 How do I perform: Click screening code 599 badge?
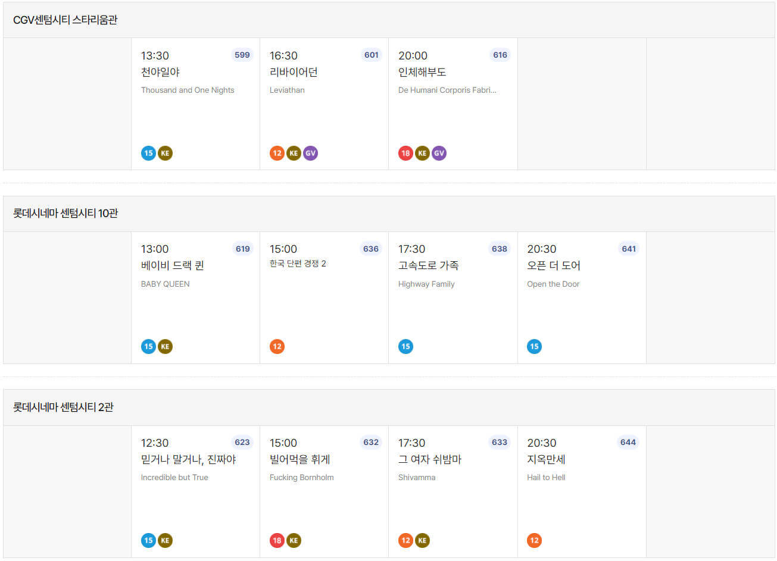tap(242, 55)
